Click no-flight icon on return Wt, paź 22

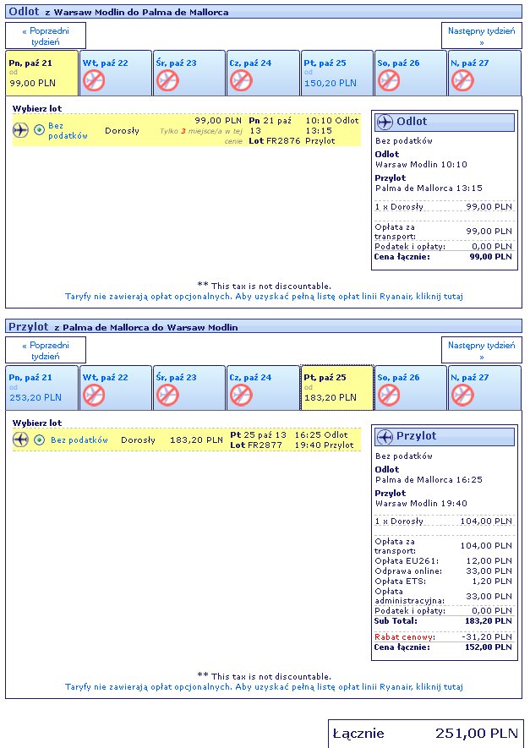(94, 396)
